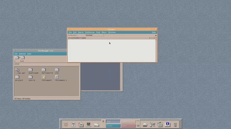Select the helloworld folder icon
Viewport: 231px width, 129px height.
pos(44,70)
